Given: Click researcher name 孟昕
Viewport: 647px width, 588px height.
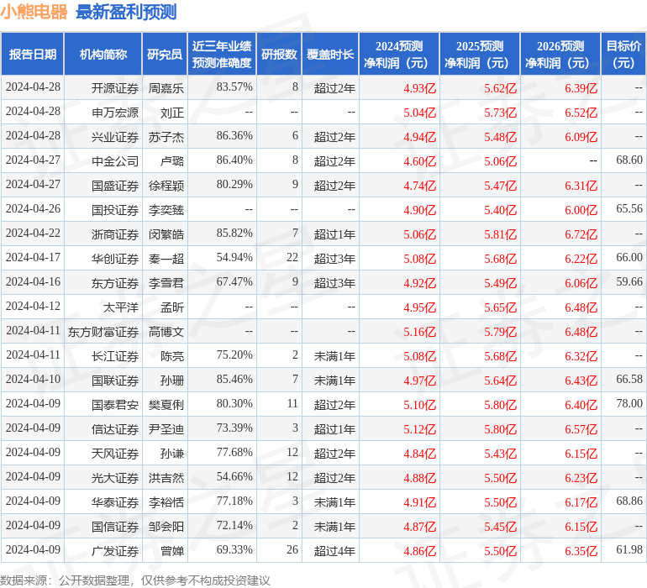Looking at the screenshot, I should pos(172,307).
